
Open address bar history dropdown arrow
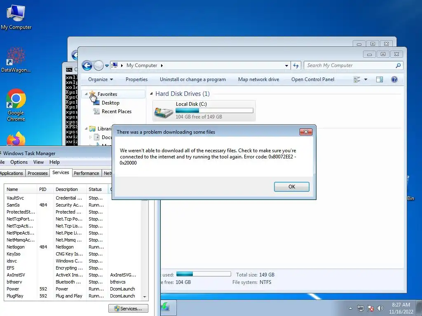tap(286, 65)
